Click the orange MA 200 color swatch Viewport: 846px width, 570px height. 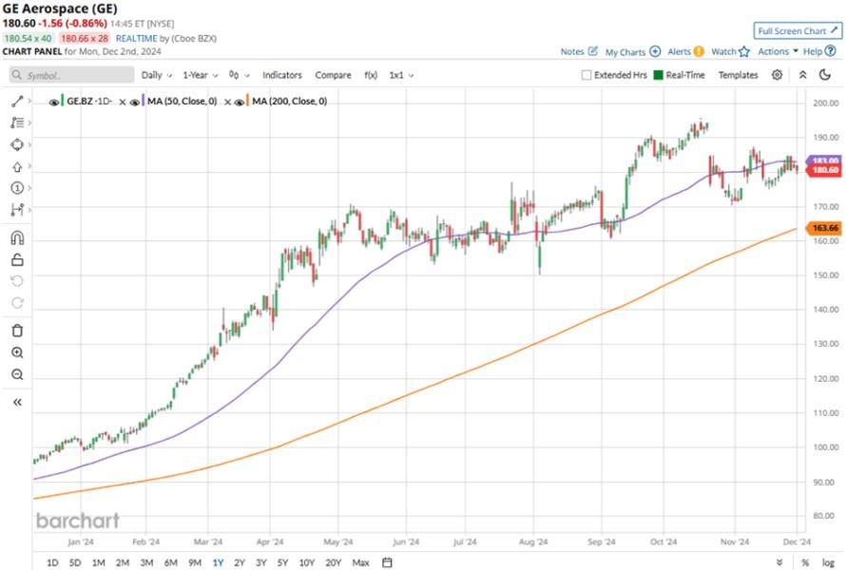tap(248, 101)
